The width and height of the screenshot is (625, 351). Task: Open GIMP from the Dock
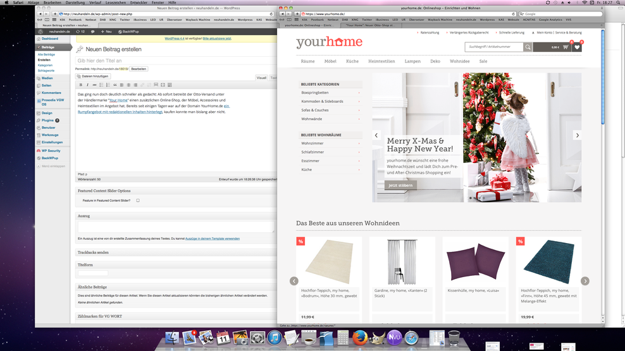pyautogui.click(x=376, y=338)
